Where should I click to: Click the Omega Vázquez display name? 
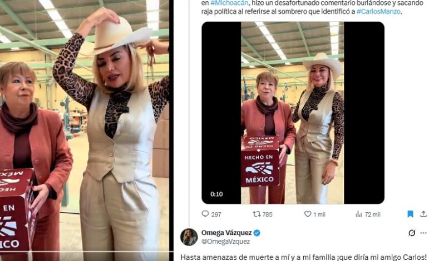coord(226,233)
